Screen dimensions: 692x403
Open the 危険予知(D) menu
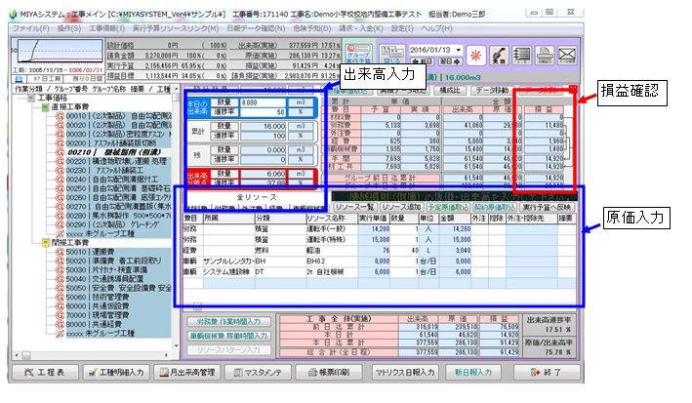tap(312, 28)
